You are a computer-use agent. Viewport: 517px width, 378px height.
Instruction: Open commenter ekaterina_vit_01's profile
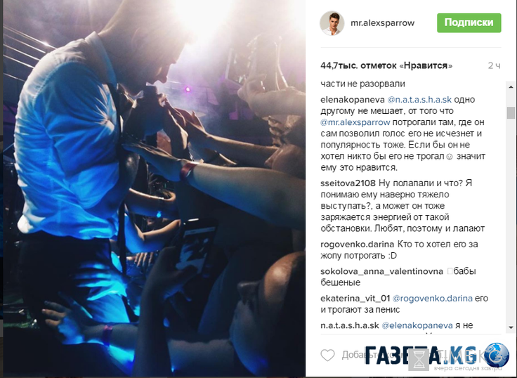pos(355,299)
